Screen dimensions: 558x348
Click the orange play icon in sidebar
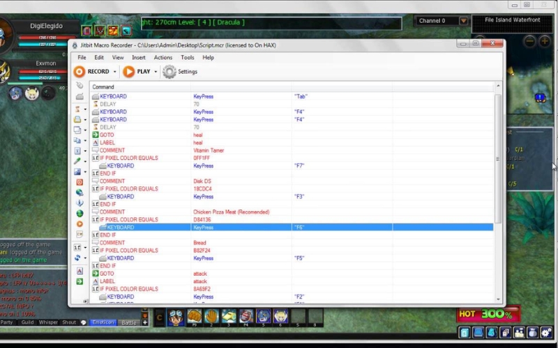click(80, 223)
